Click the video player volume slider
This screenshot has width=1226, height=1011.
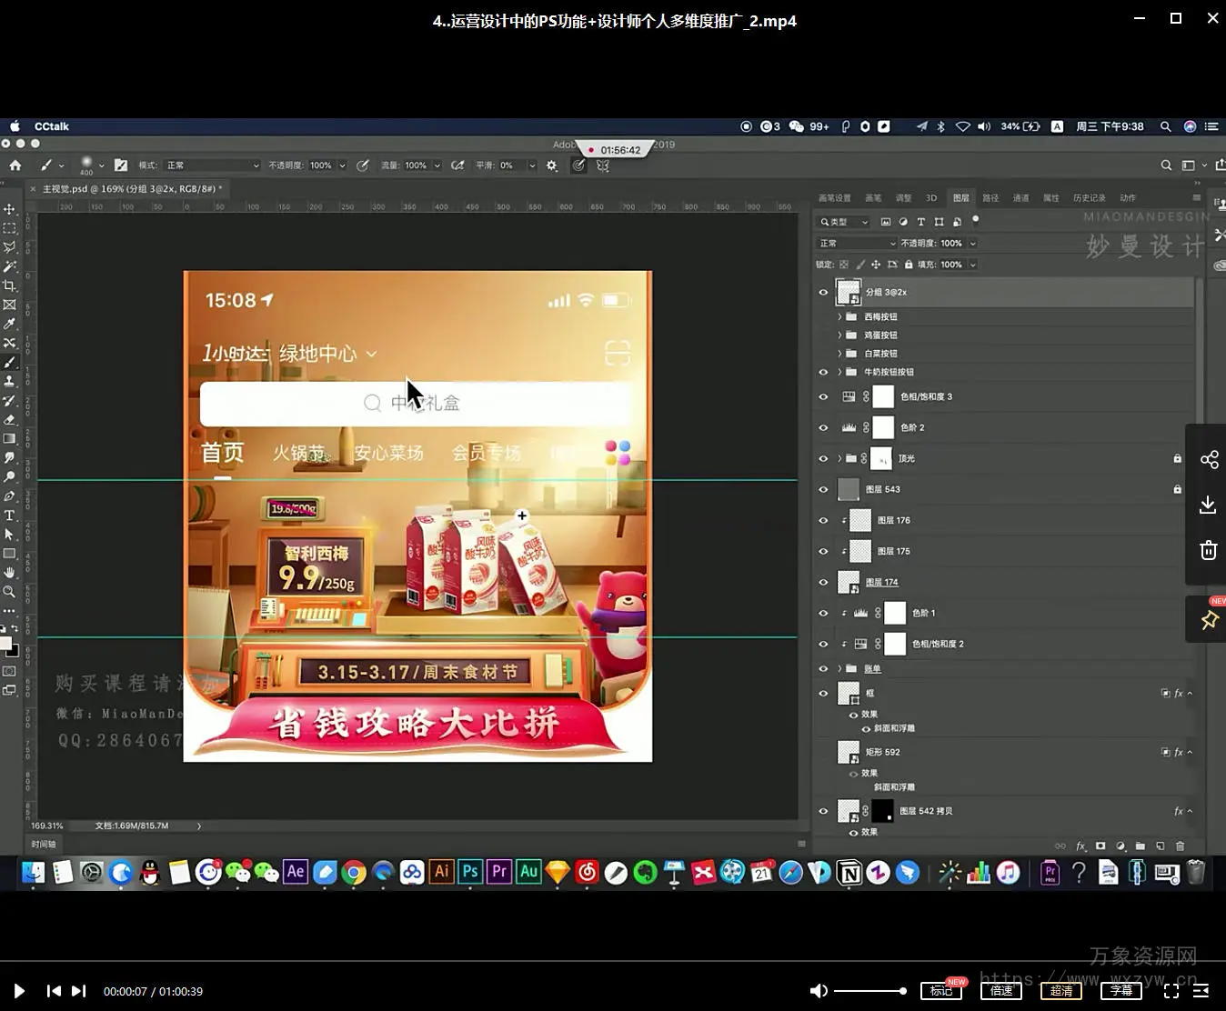(x=869, y=991)
